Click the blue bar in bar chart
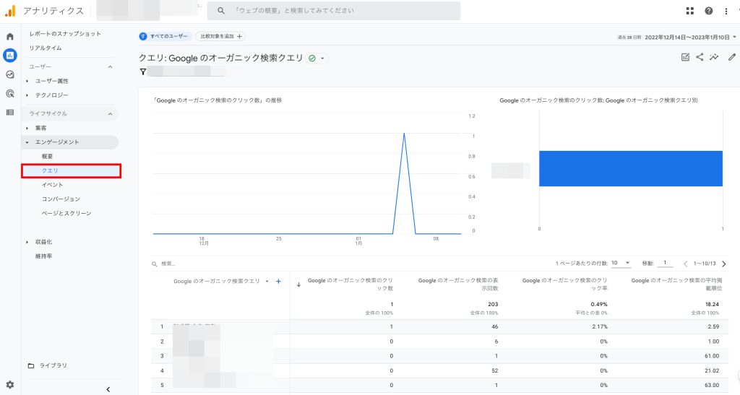Screen dimensions: 740x395 [x=630, y=169]
